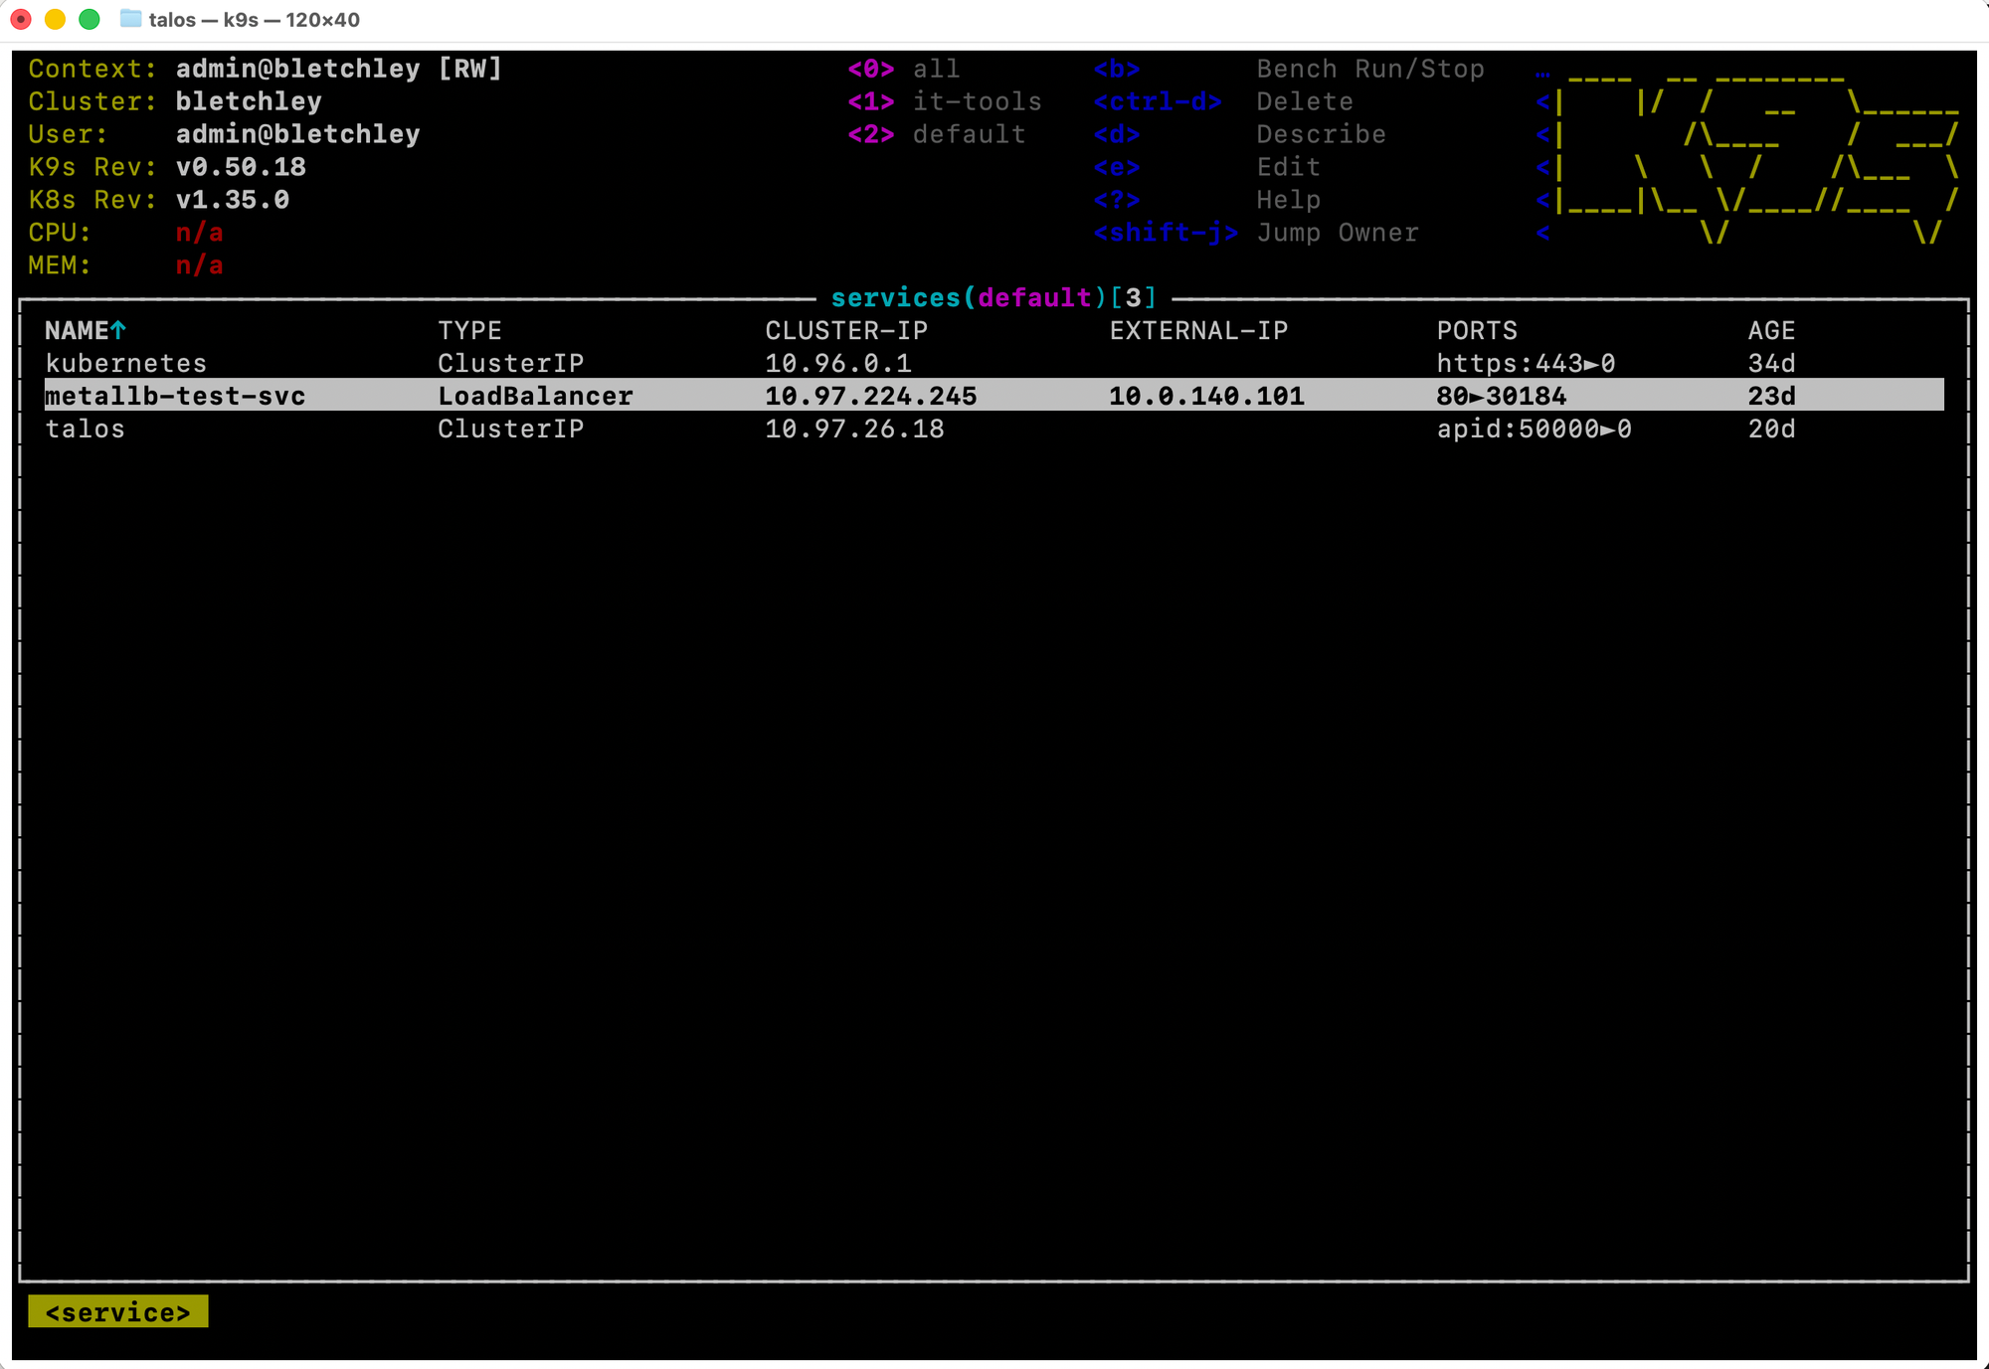Viewport: 1989px width, 1369px height.
Task: Click the MEM n/a value
Action: pos(199,265)
